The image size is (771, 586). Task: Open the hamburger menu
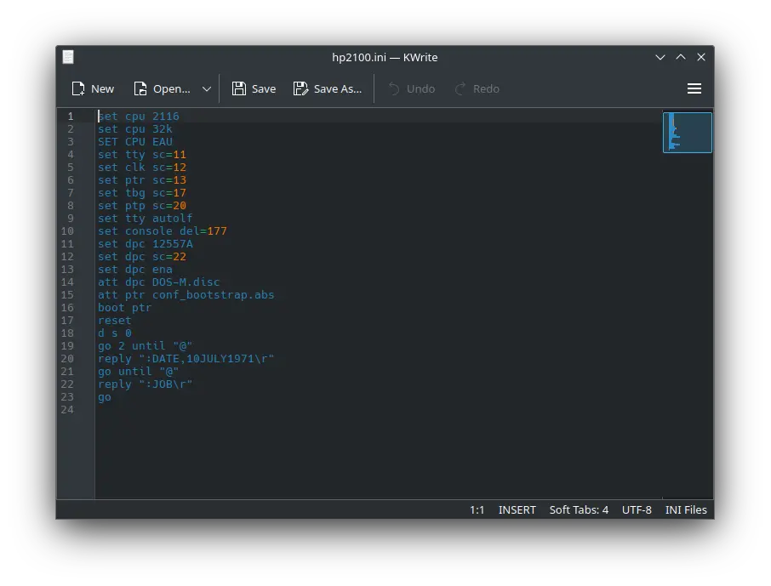(694, 88)
